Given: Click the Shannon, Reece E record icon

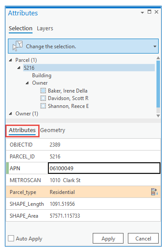Looking at the screenshot, I should click(43, 106).
